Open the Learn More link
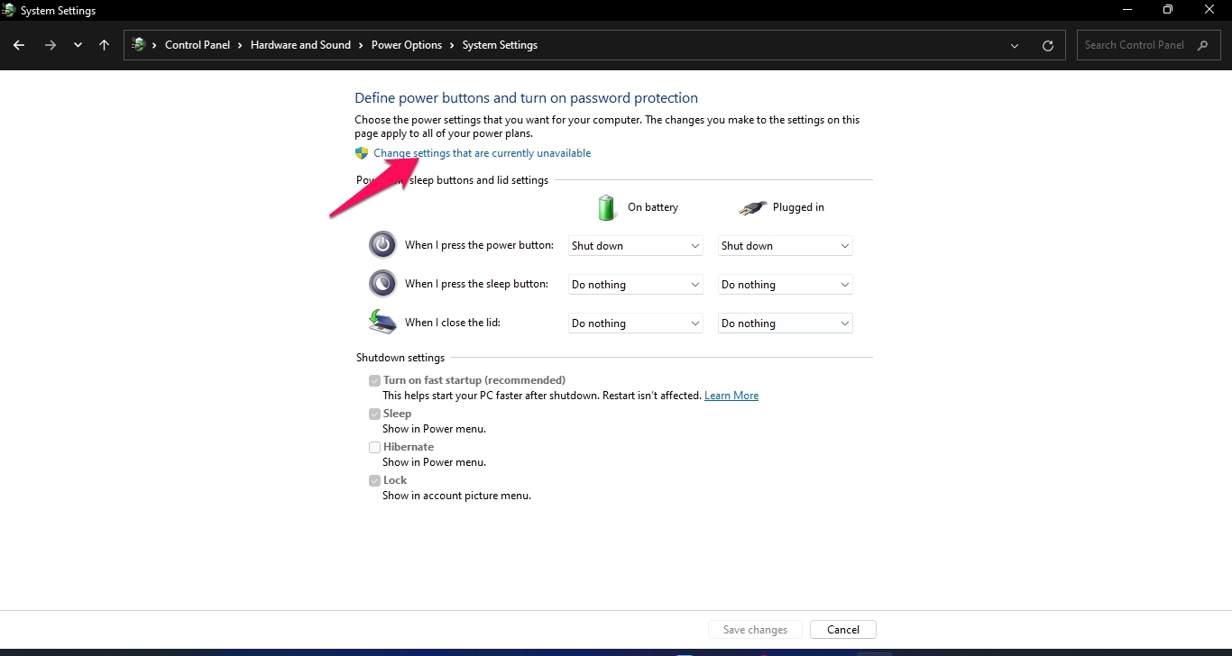The image size is (1232, 656). pos(731,396)
